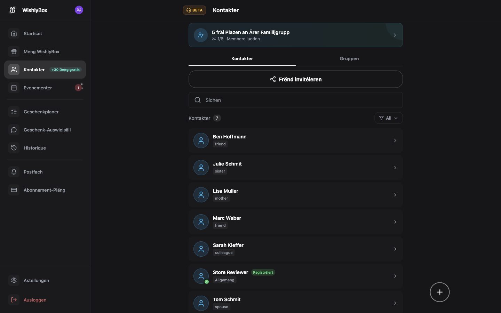501x313 pixels.
Task: Open family group banner chevron
Action: (395, 35)
